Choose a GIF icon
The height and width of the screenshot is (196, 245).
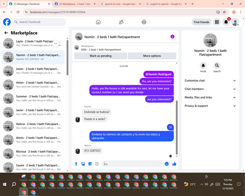pyautogui.click(x=97, y=164)
